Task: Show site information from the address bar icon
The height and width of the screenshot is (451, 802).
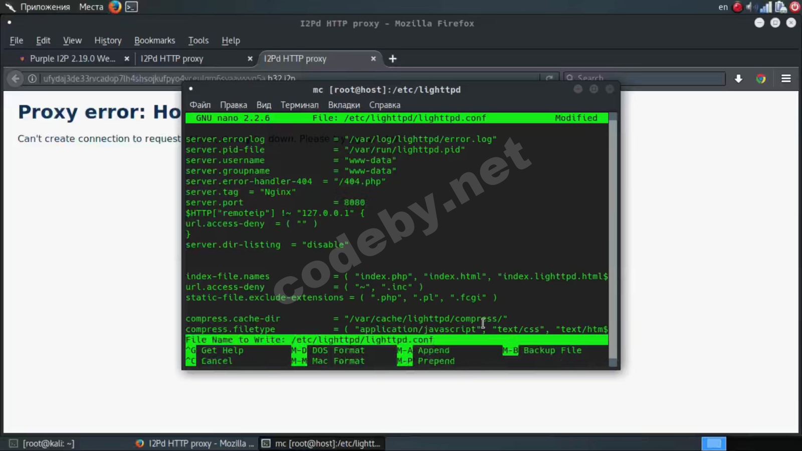Action: click(32, 79)
